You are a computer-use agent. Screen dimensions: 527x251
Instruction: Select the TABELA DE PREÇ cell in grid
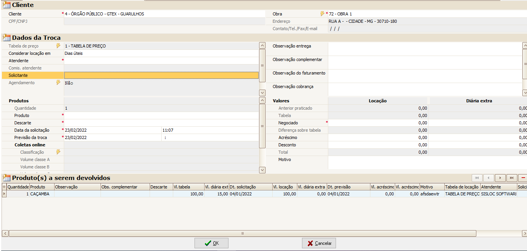click(462, 194)
